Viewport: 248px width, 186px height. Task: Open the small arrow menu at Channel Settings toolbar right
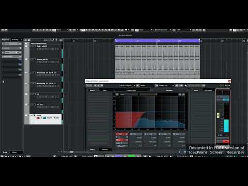(222, 85)
